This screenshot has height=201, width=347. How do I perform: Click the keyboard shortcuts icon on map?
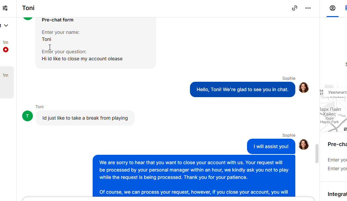pyautogui.click(x=345, y=129)
